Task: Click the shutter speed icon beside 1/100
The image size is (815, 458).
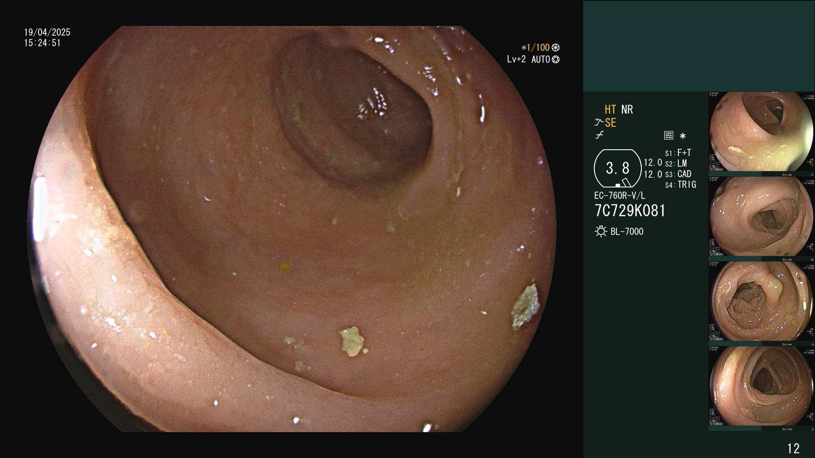Action: (556, 47)
